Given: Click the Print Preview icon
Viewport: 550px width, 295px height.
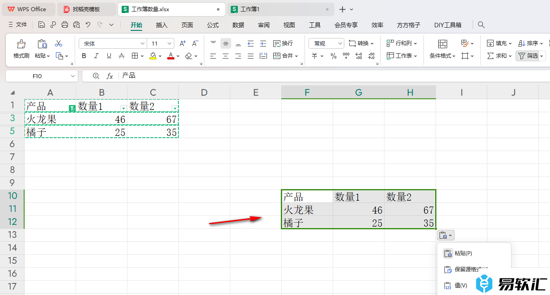Looking at the screenshot, I should coord(76,25).
